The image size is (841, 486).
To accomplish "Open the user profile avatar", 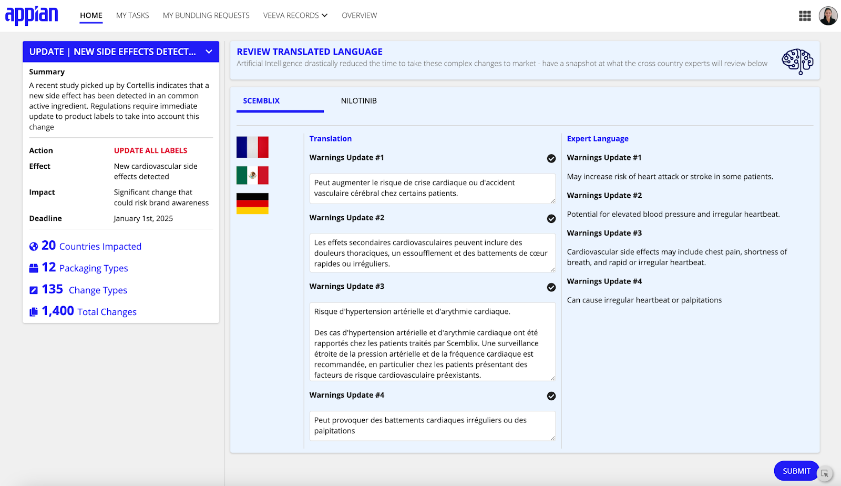I will tap(828, 16).
